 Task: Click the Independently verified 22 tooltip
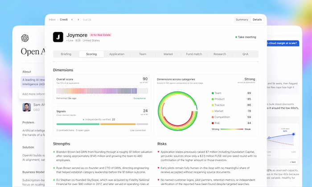[99, 120]
